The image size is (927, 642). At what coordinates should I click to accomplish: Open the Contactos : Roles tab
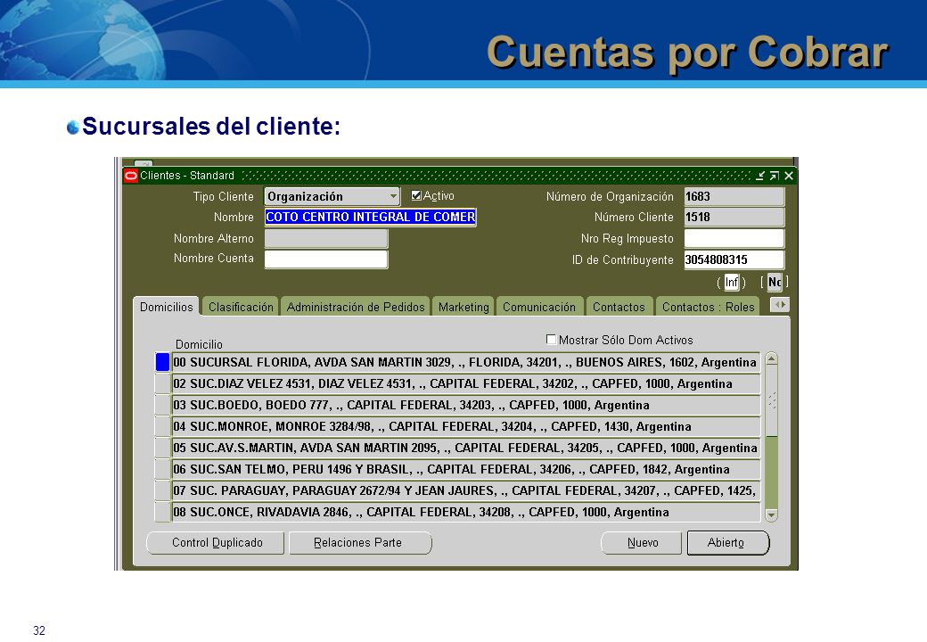[x=709, y=307]
